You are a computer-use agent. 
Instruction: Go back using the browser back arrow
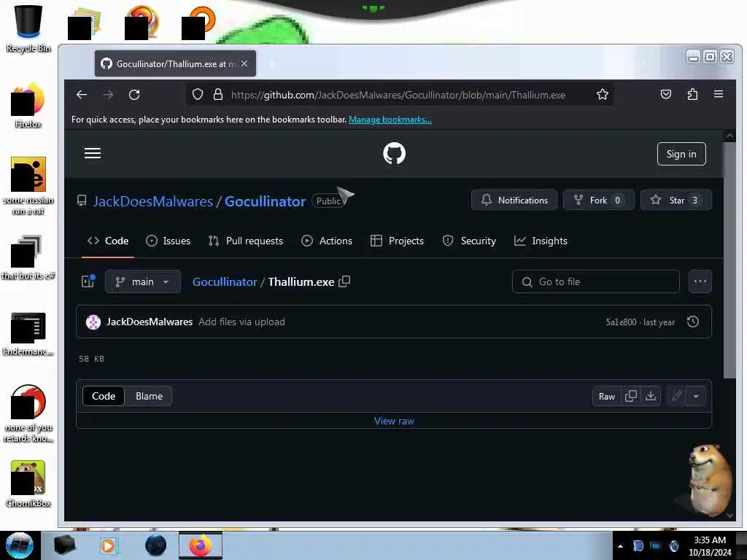tap(82, 95)
